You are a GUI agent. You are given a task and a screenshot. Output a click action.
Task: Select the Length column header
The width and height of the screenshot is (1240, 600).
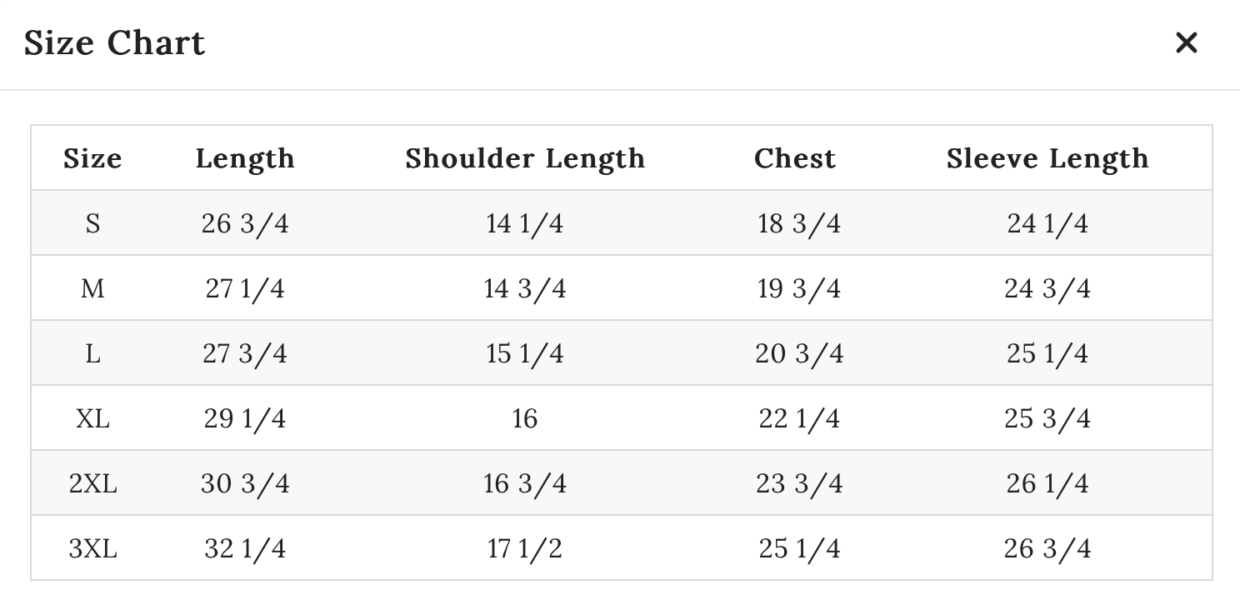click(245, 158)
